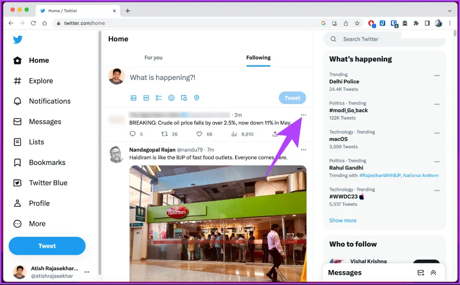Add media image to tweet
Viewport: 460px width, 285px height.
click(x=133, y=98)
